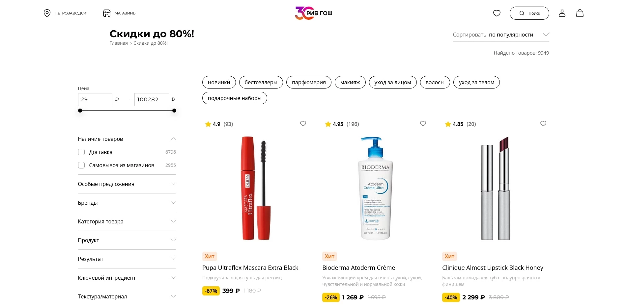The image size is (627, 305).
Task: Select the парфюмерия category chip
Action: tap(309, 82)
